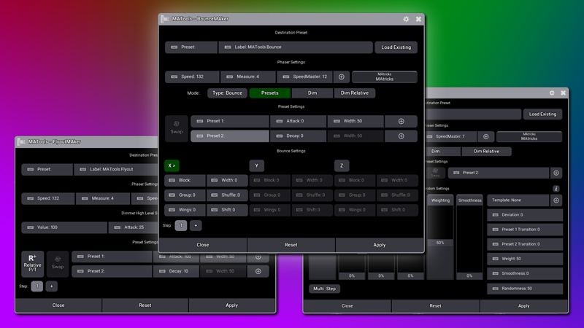The height and width of the screenshot is (328, 584).
Task: Select Z axis tab in Bounce Settings
Action: (x=342, y=166)
